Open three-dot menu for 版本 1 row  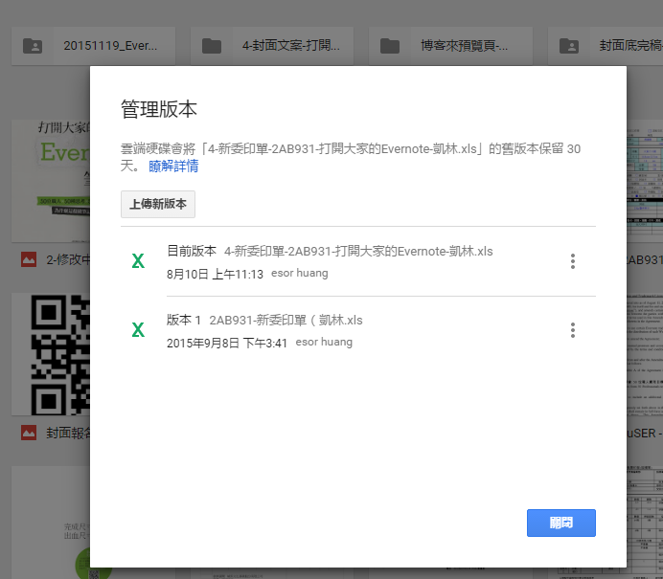click(573, 330)
